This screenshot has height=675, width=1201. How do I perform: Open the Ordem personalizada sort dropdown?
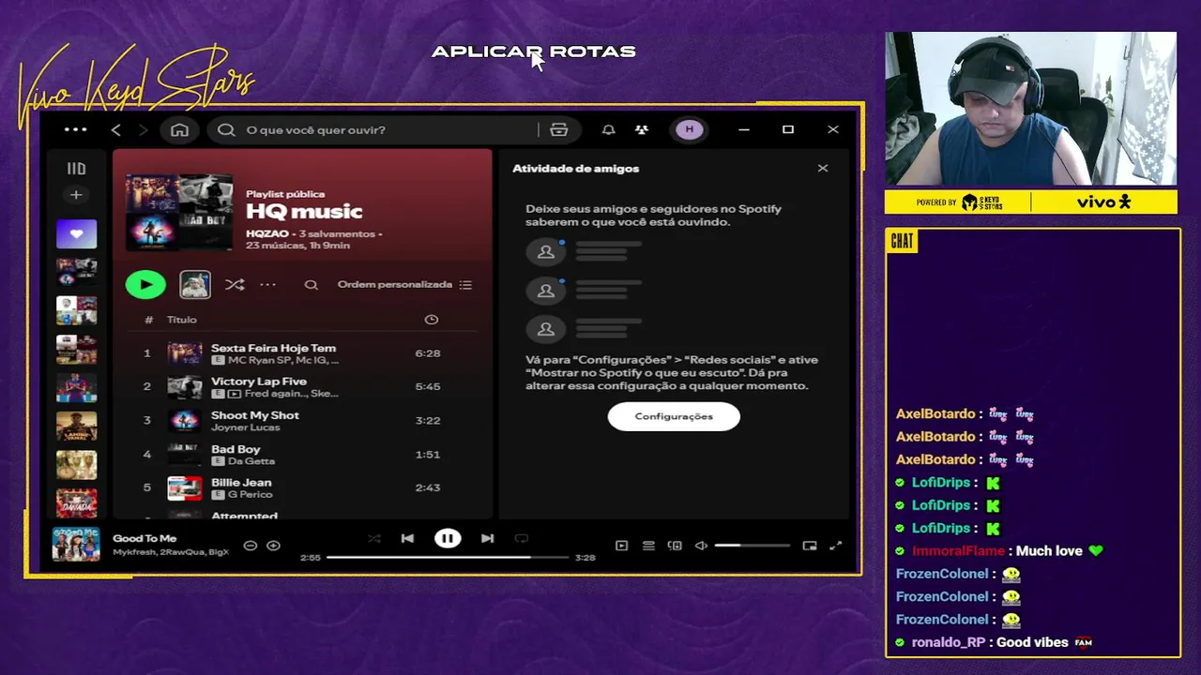click(x=404, y=285)
